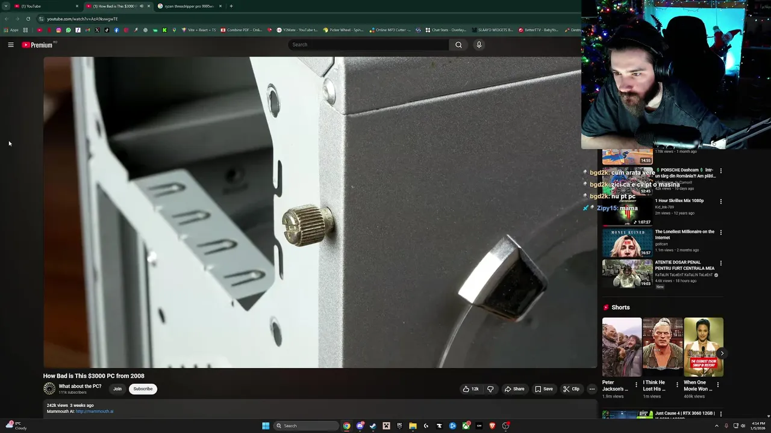Open the YouTube hamburger guide menu
The width and height of the screenshot is (771, 433).
11,45
